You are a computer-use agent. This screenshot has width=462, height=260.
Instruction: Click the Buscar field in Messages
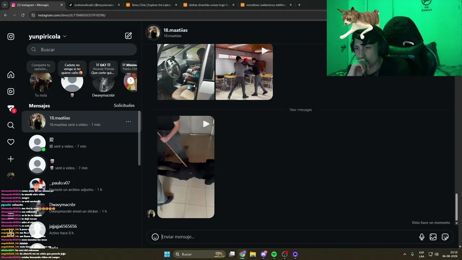point(82,49)
